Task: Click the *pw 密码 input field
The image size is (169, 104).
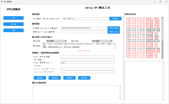Action: click(x=88, y=60)
